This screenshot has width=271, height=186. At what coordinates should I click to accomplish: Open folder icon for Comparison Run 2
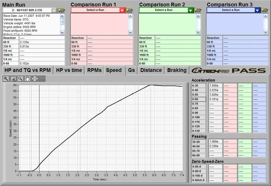tap(198, 10)
